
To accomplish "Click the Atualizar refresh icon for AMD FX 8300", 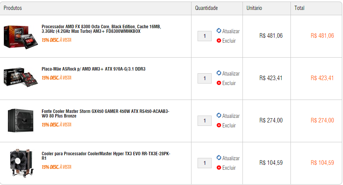I will coord(219,31).
